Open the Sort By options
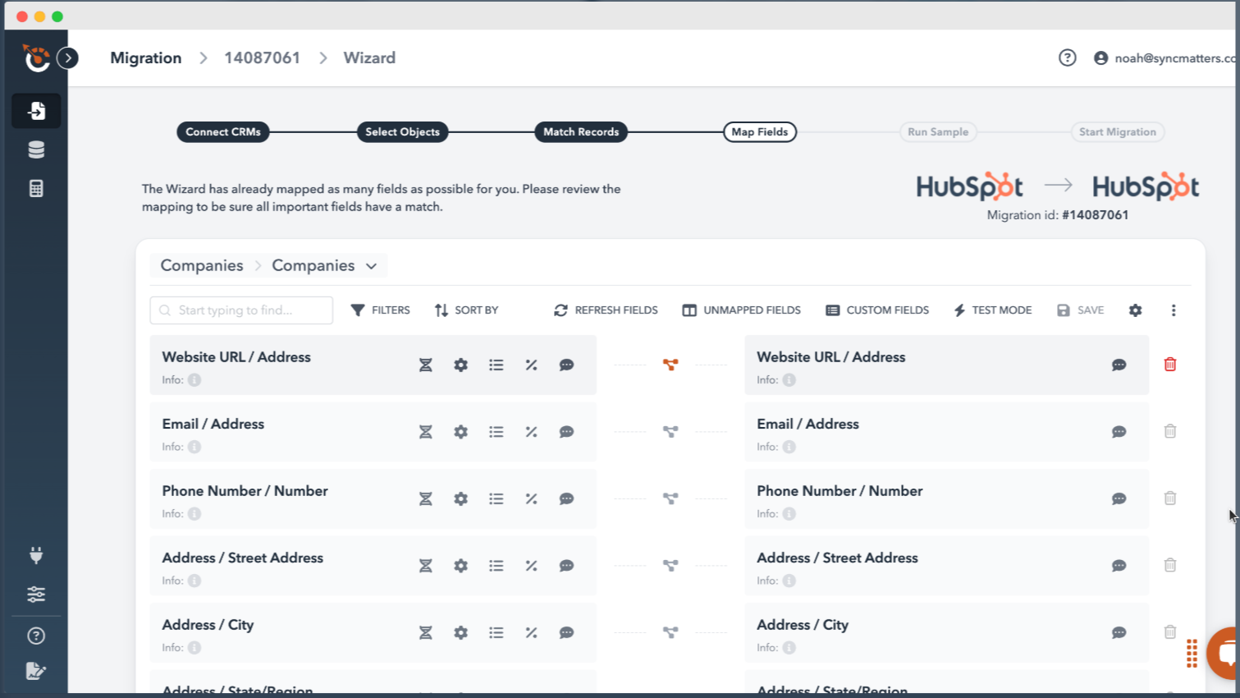Viewport: 1240px width, 698px height. pyautogui.click(x=466, y=310)
